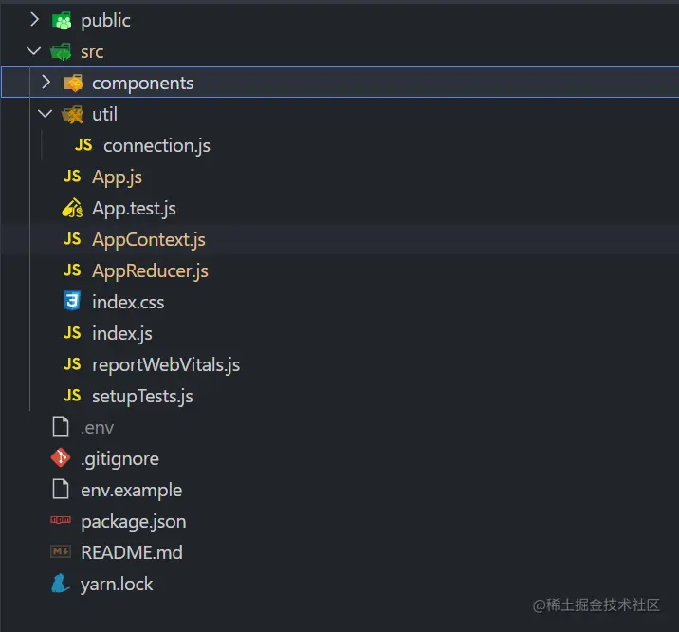Click the yarn.lock file icon

(x=61, y=584)
